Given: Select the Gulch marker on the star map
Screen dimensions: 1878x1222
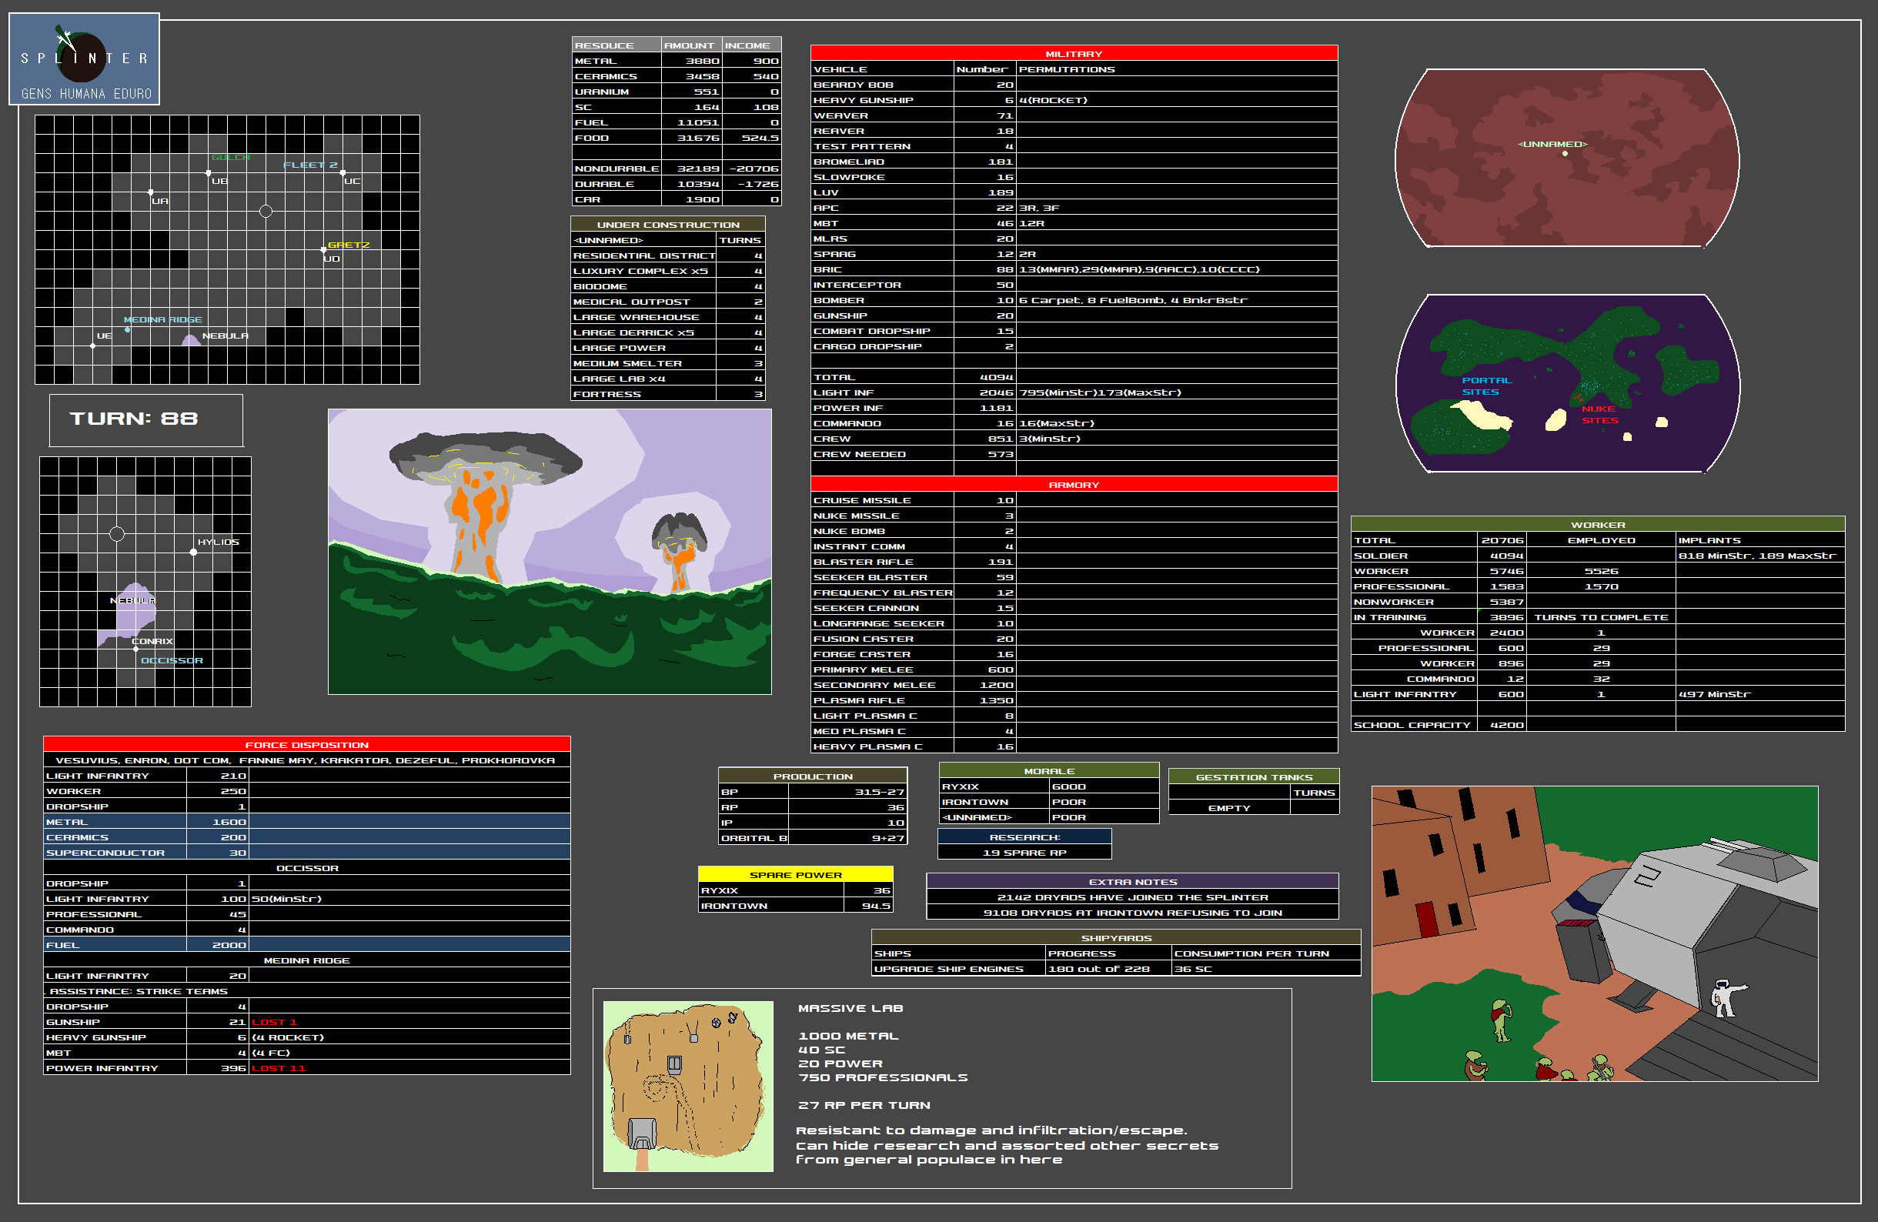Looking at the screenshot, I should coord(229,158).
